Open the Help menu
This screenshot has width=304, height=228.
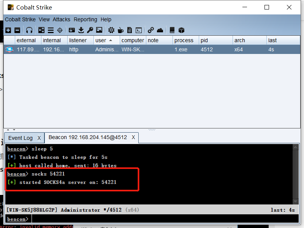point(106,20)
